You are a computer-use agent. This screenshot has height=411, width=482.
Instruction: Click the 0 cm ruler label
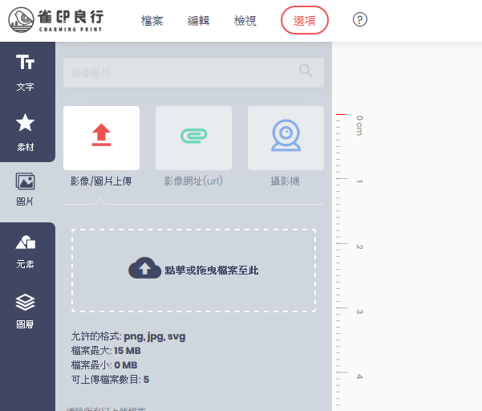(359, 125)
